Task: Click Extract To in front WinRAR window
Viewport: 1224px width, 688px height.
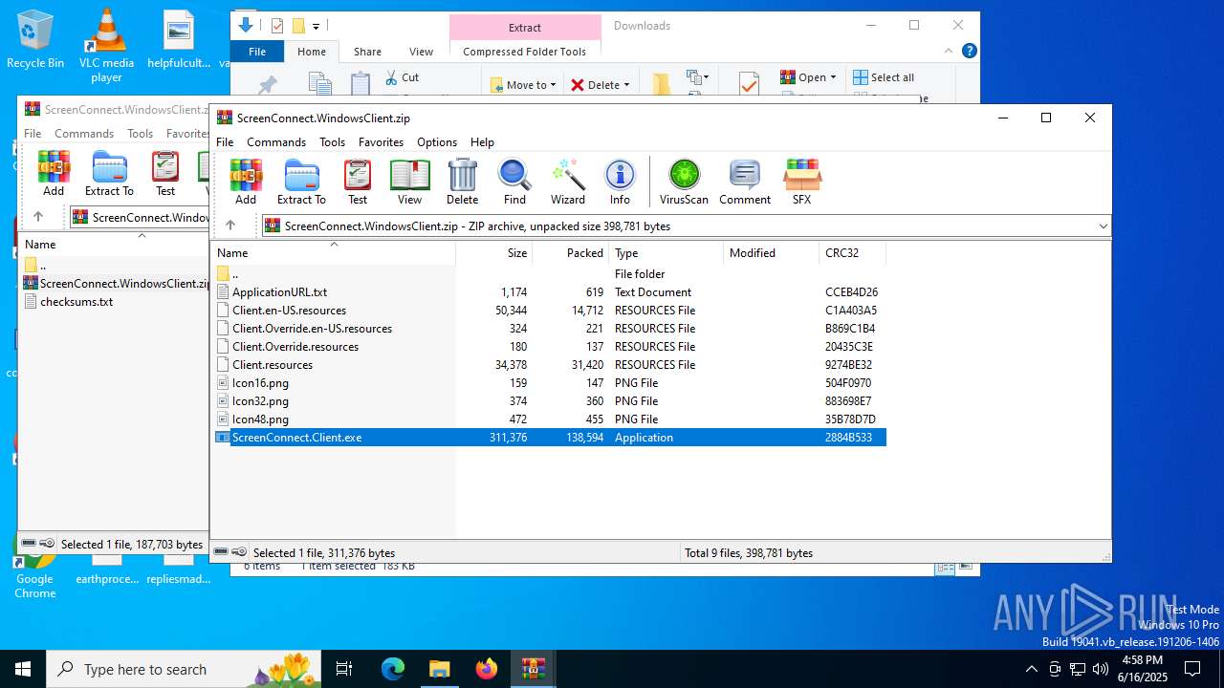Action: [301, 182]
